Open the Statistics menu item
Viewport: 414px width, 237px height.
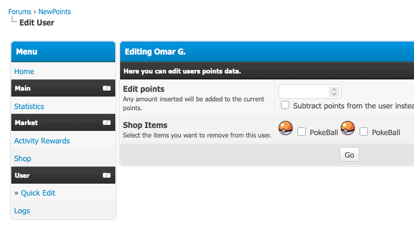(x=29, y=106)
